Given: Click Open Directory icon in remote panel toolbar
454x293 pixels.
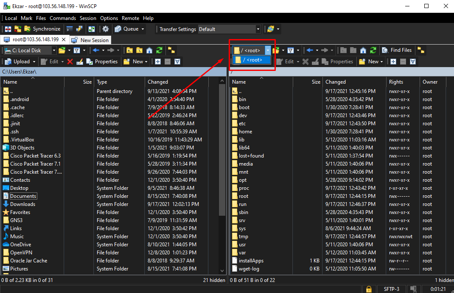Looking at the screenshot, I should [x=276, y=51].
